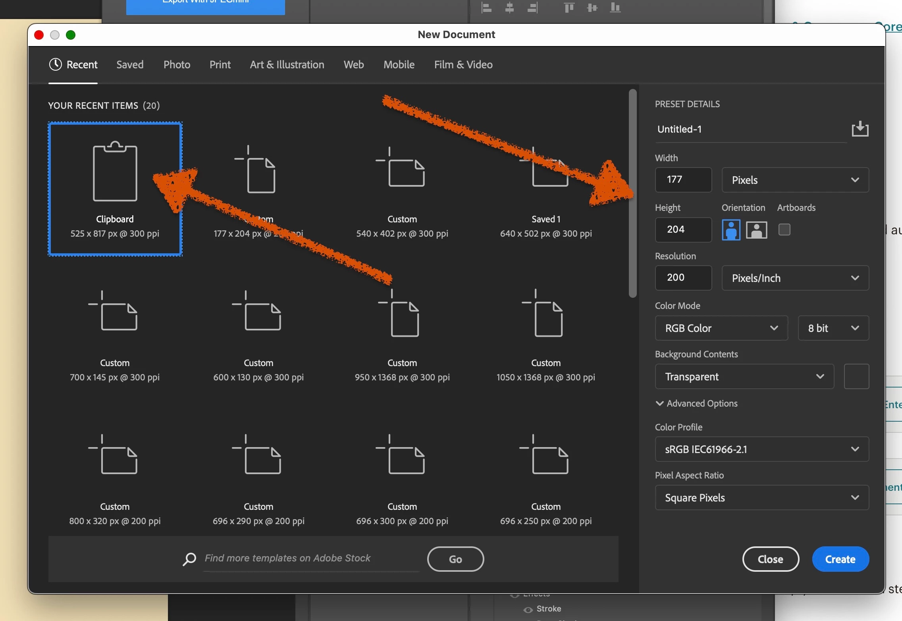Open the Pixels width unit dropdown
Viewport: 902px width, 621px height.
click(x=795, y=180)
